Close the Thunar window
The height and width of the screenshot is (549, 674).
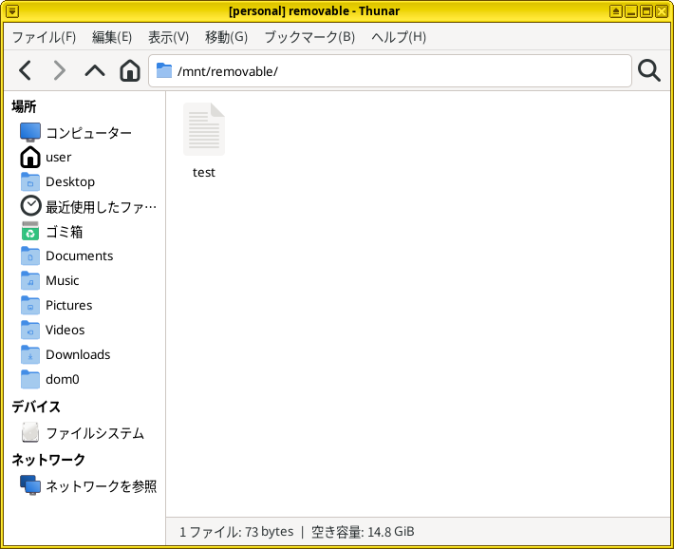662,11
